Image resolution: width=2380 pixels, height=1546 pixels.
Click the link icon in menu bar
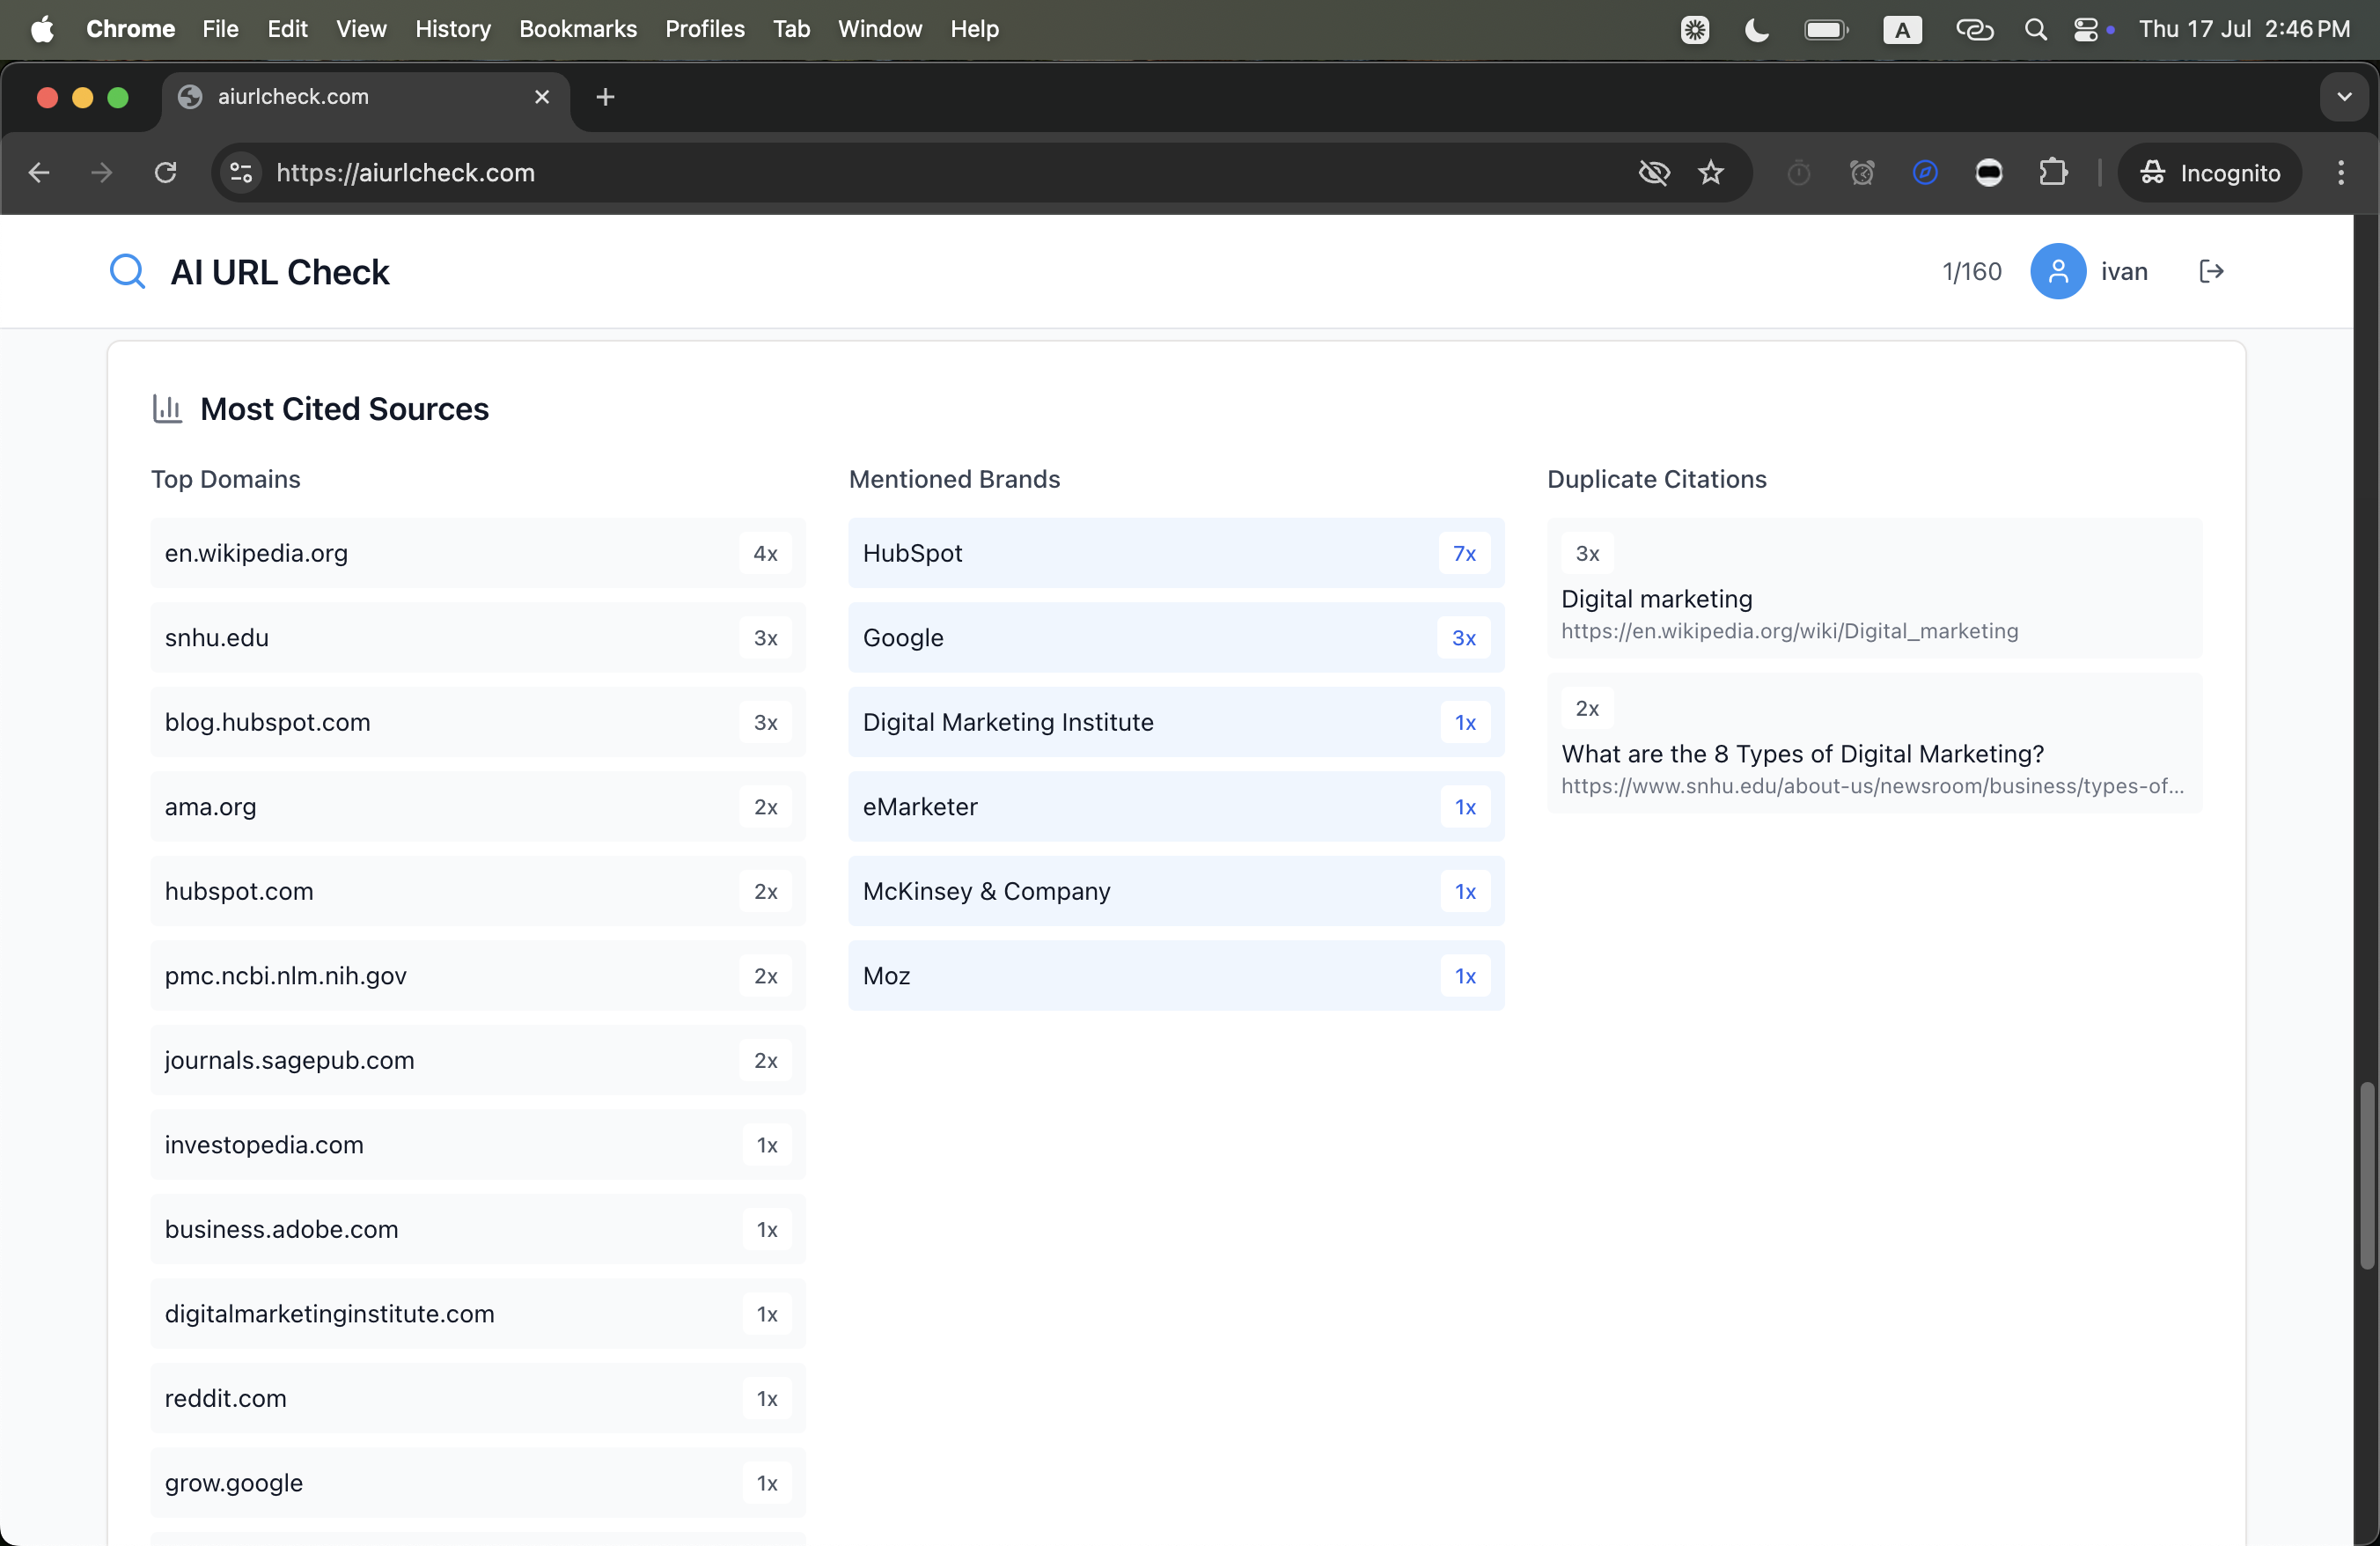1974,29
